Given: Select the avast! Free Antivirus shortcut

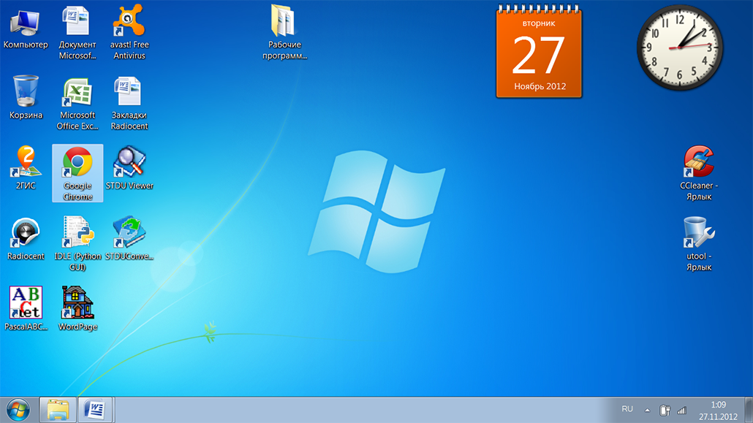Looking at the screenshot, I should (x=129, y=32).
